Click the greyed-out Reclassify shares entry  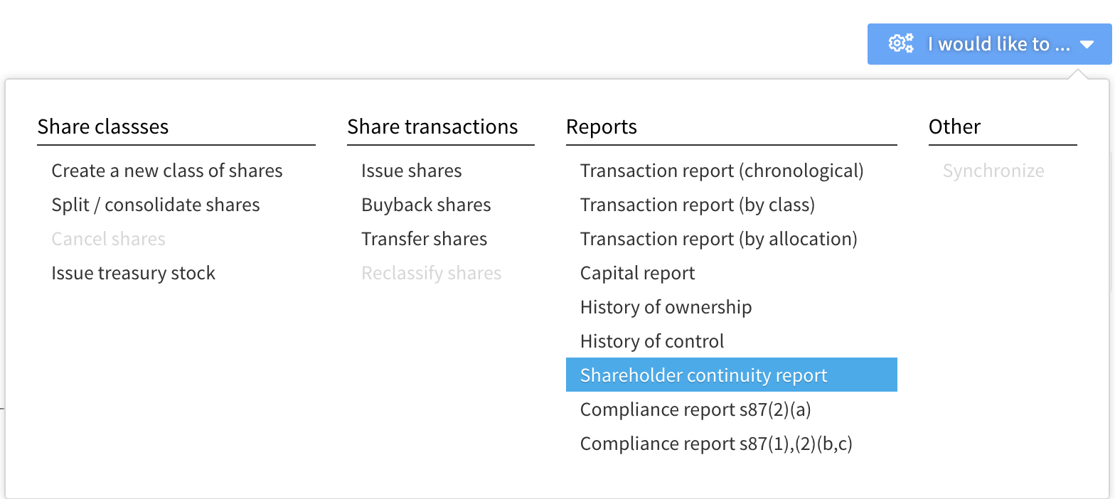tap(431, 273)
